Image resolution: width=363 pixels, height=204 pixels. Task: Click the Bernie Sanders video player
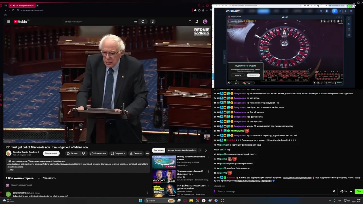coord(107,84)
